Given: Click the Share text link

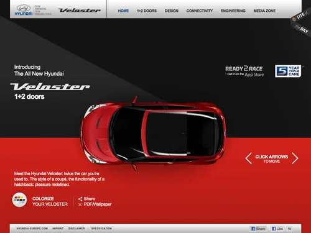Looking at the screenshot, I should 90,199.
